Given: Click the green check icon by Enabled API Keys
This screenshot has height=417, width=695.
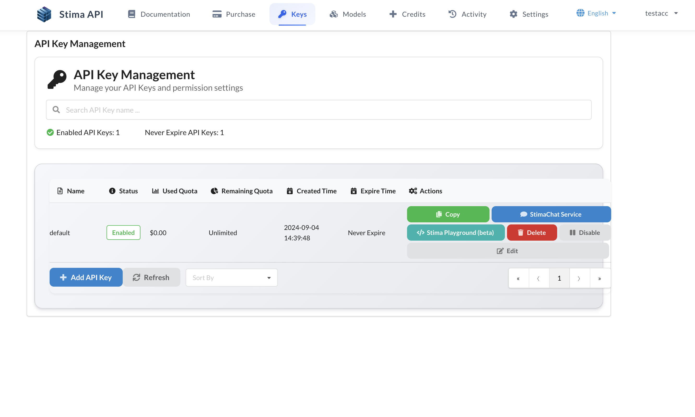Looking at the screenshot, I should point(50,132).
